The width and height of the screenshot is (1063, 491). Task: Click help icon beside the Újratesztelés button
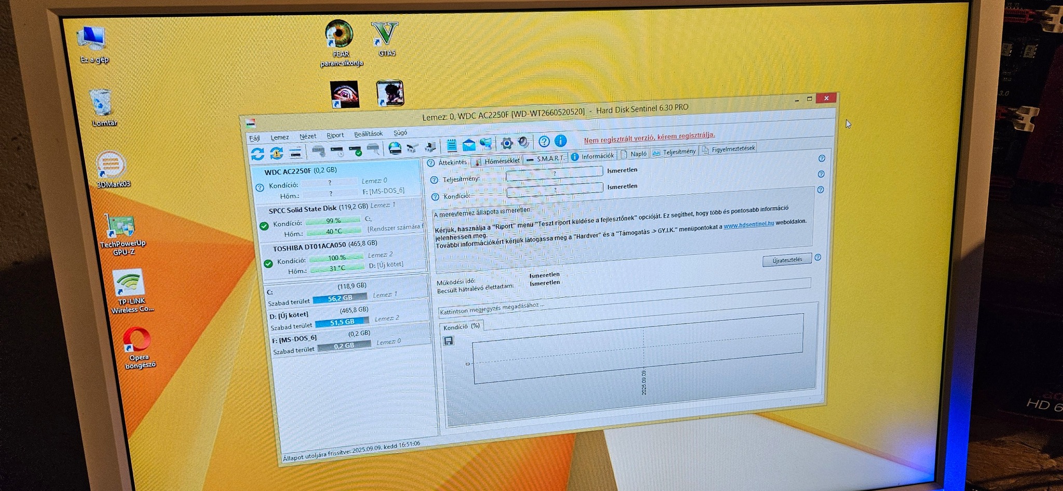point(818,257)
